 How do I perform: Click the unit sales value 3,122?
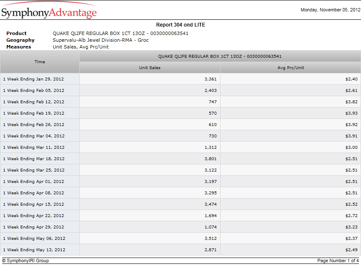(x=211, y=170)
